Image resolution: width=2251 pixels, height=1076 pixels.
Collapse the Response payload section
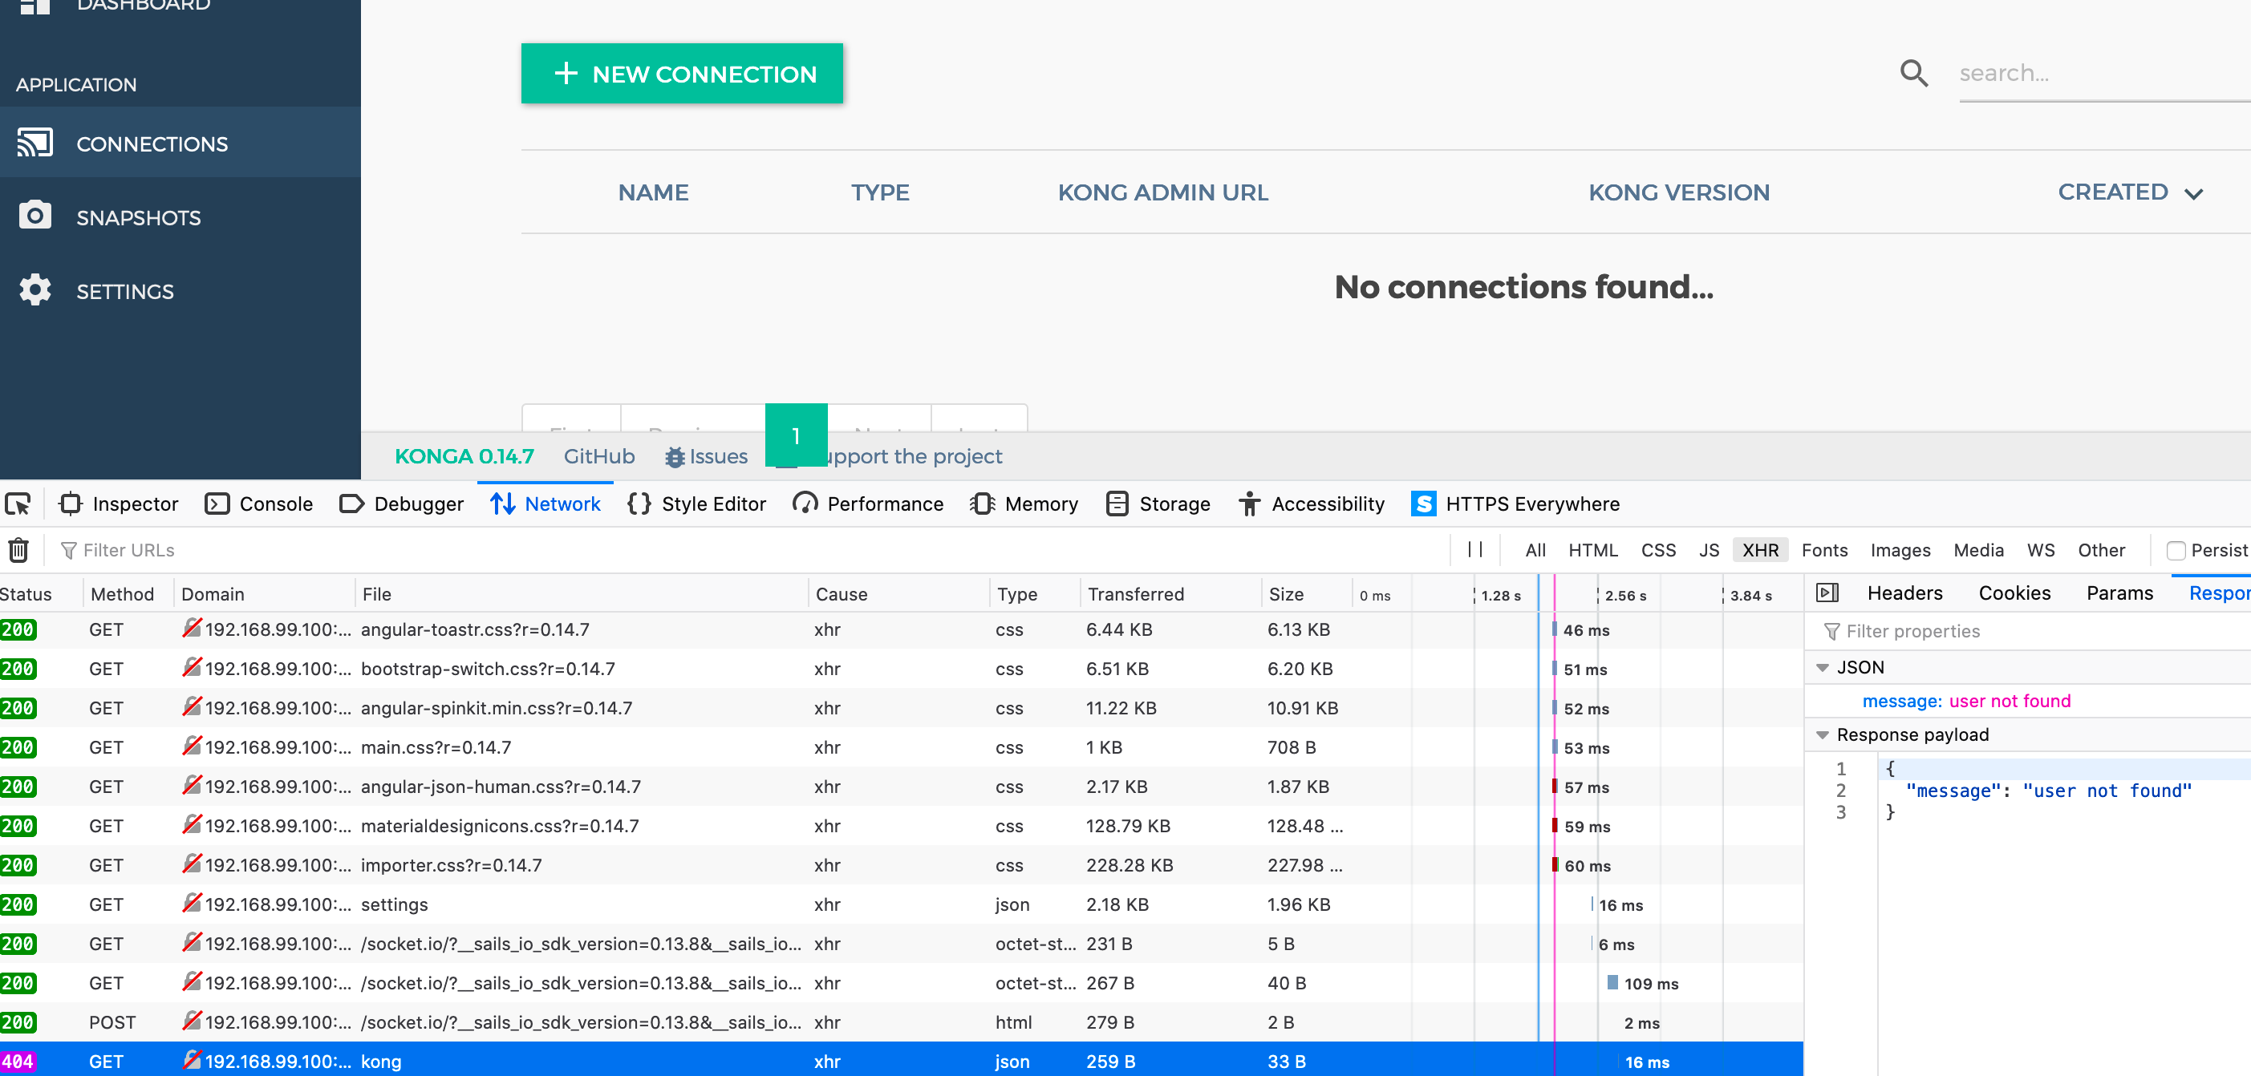[1823, 734]
